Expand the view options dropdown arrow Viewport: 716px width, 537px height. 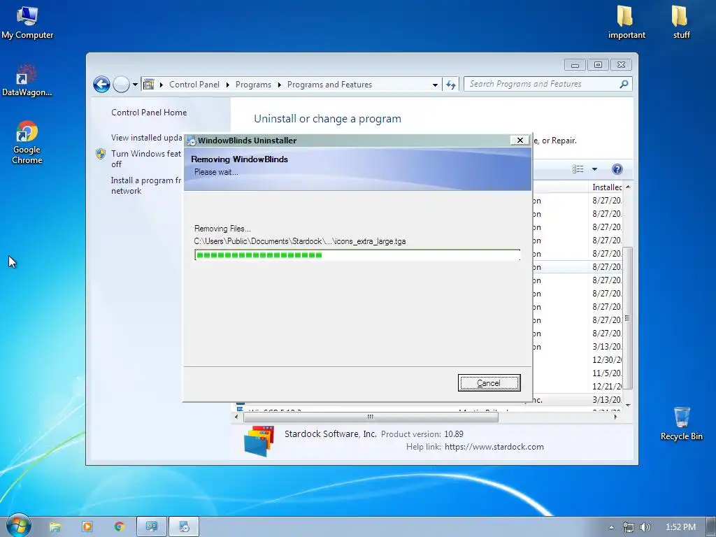click(x=594, y=169)
